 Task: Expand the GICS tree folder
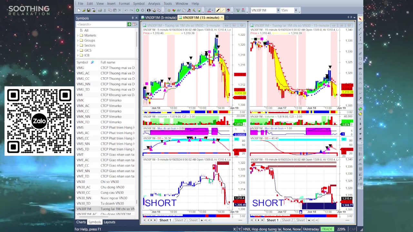(78, 50)
